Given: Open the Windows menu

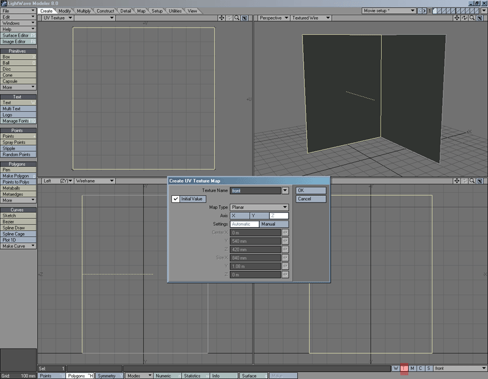Looking at the screenshot, I should (x=12, y=23).
